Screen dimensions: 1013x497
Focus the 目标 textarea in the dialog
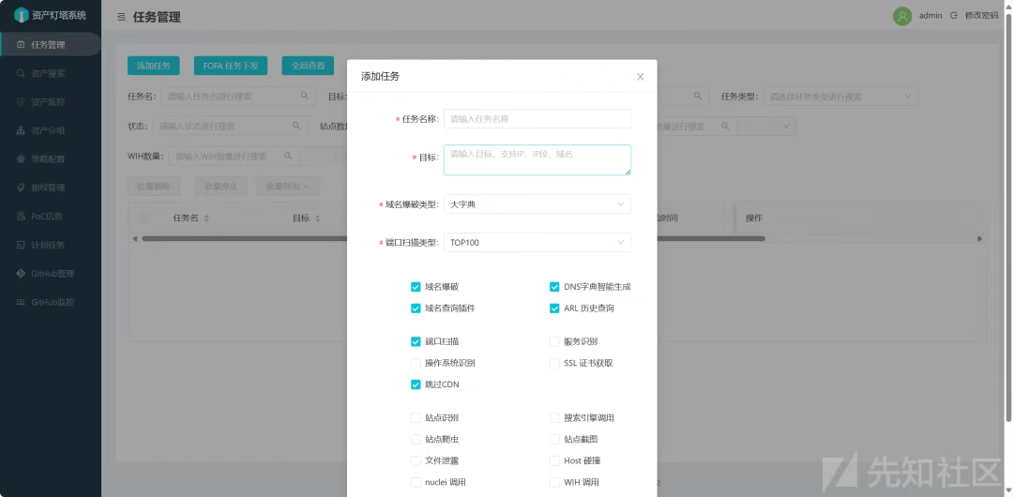click(x=537, y=159)
